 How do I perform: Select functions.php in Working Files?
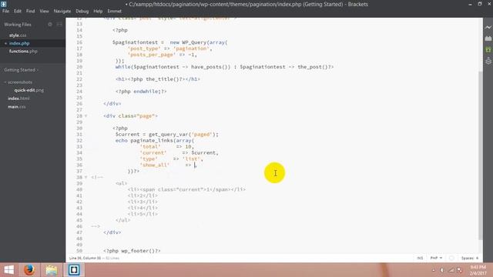pos(23,52)
